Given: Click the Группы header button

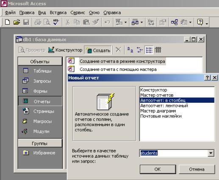Looking at the screenshot, I should click(x=40, y=143).
